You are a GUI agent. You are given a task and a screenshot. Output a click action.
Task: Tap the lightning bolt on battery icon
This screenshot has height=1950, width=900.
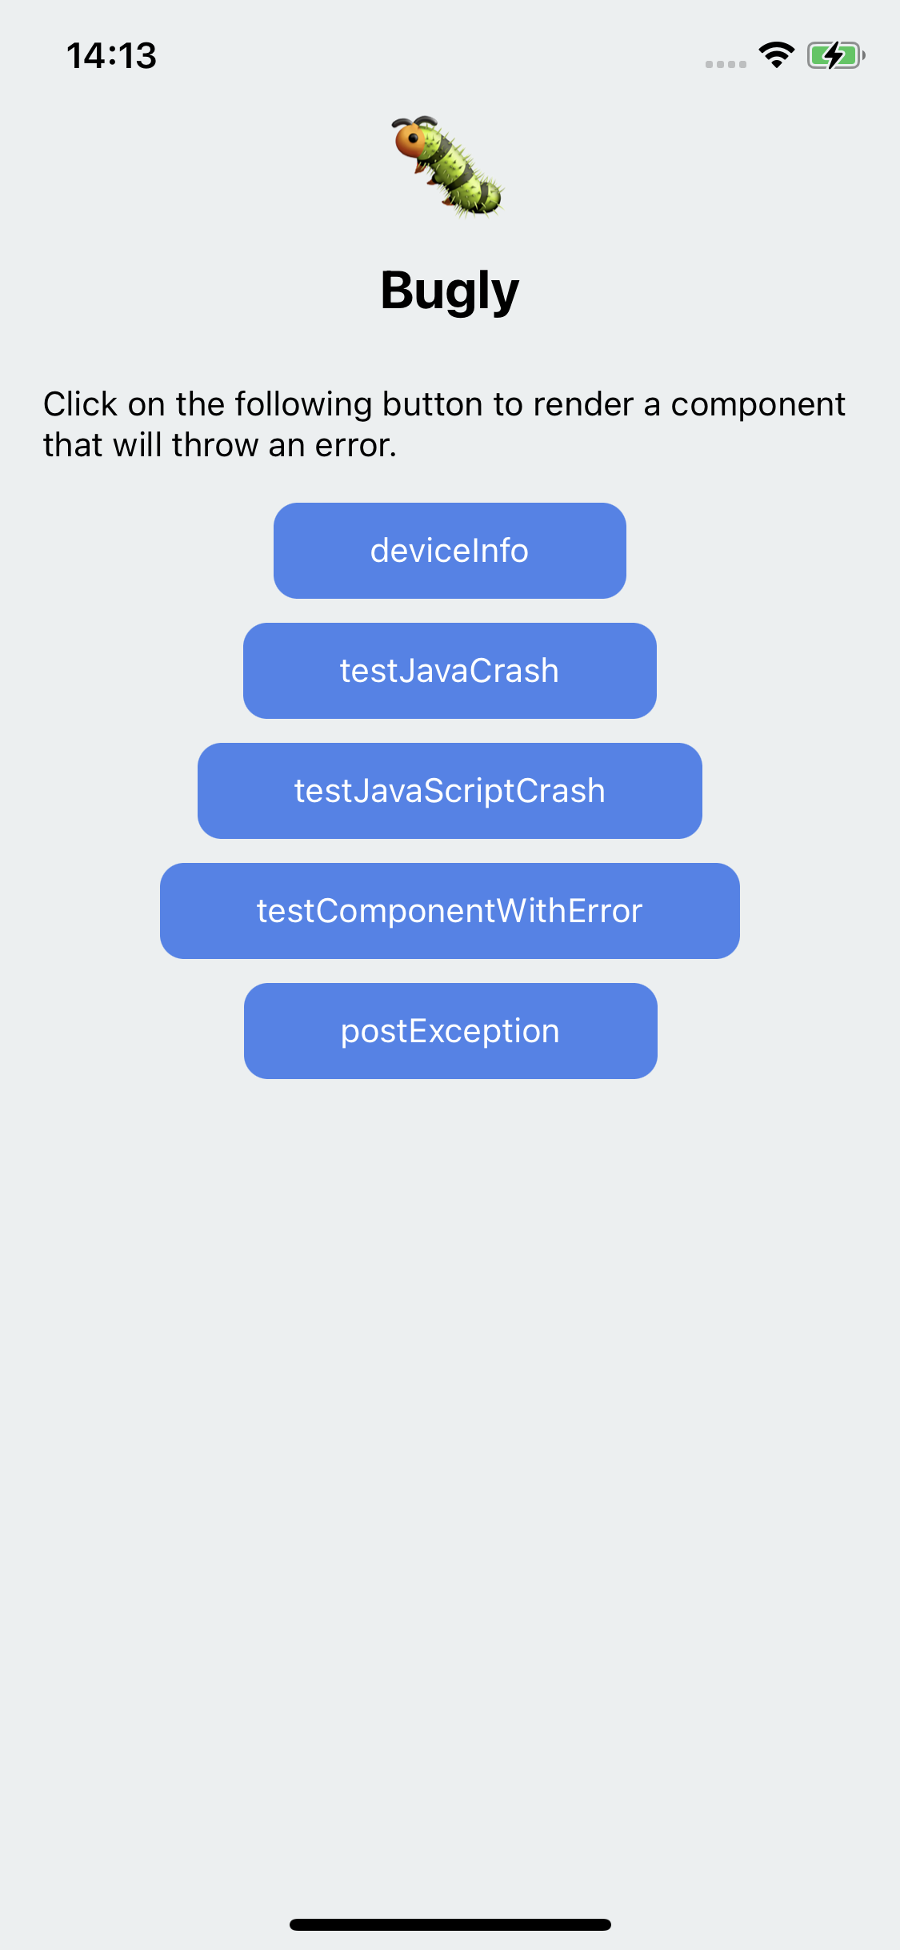point(834,55)
